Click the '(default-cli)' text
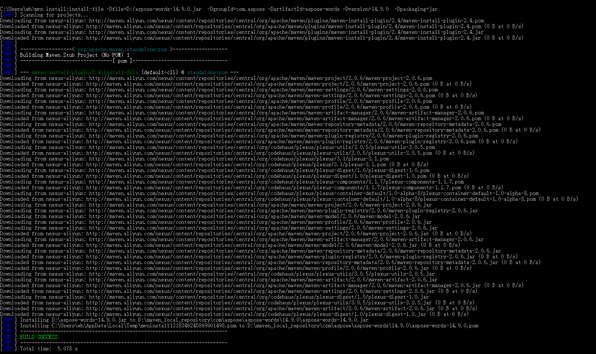This screenshot has width=596, height=354. [x=160, y=72]
